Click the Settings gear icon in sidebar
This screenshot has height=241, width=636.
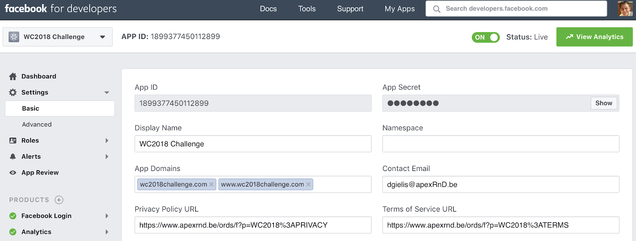(13, 92)
